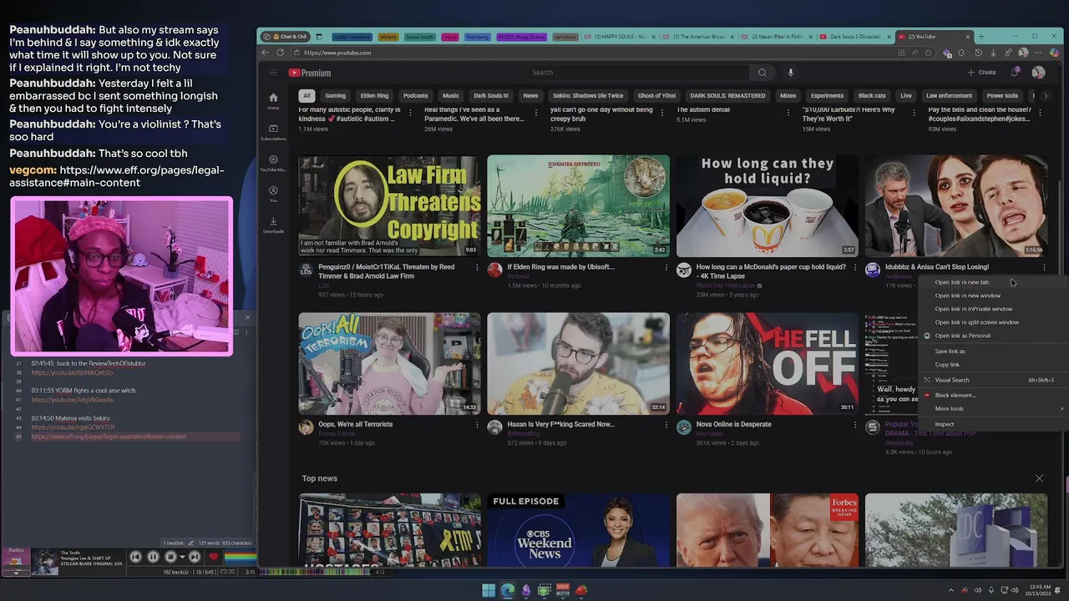This screenshot has width=1069, height=601.
Task: Open more options for Nova Online video
Action: pos(854,424)
